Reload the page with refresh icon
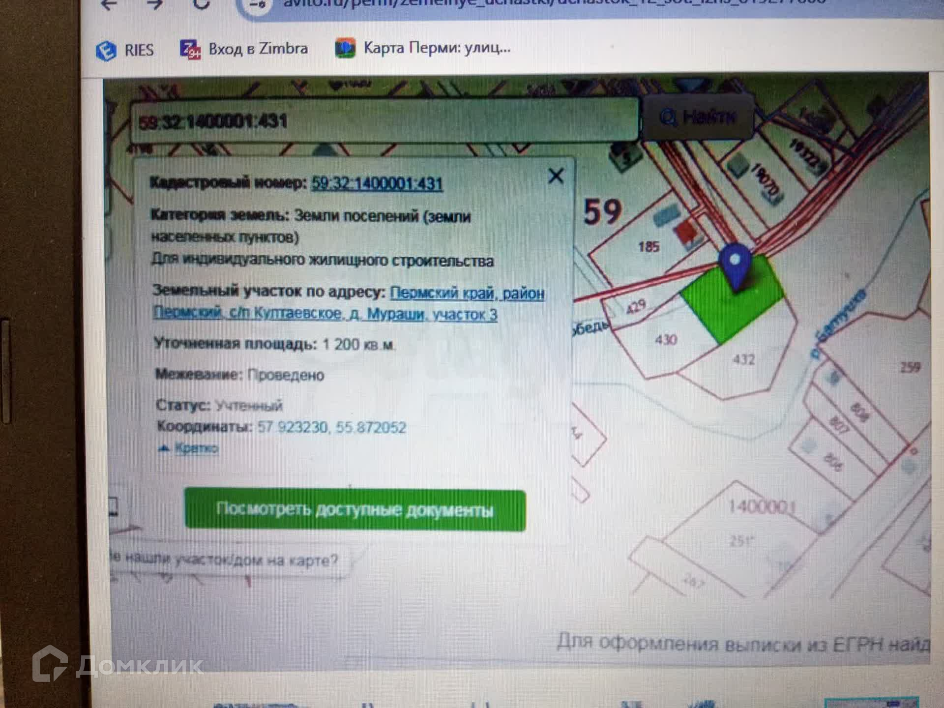The height and width of the screenshot is (708, 944). click(201, 4)
